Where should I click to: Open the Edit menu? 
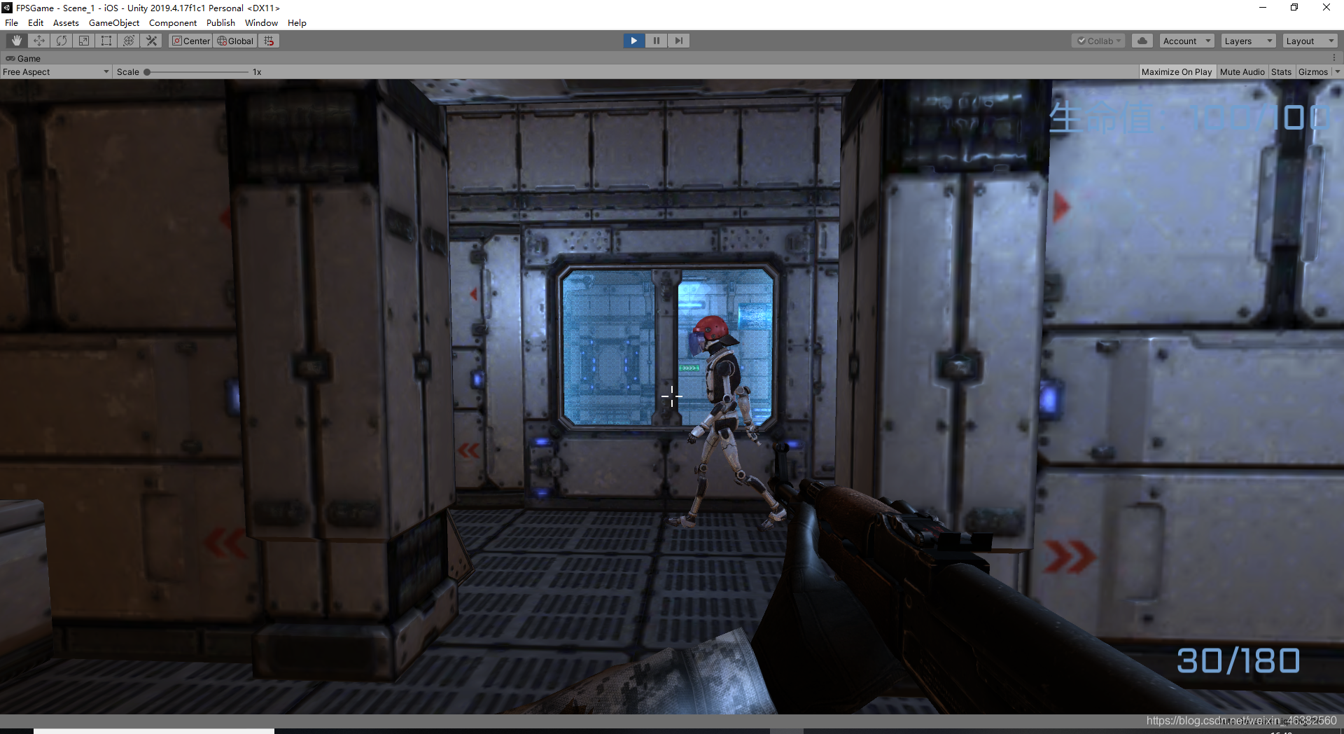click(36, 23)
